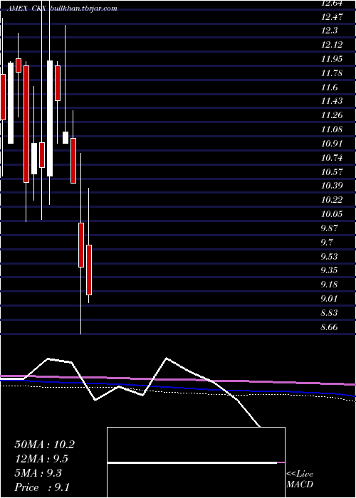Click the 11.08 price axis label
The width and height of the screenshot is (356, 498).
point(332,129)
